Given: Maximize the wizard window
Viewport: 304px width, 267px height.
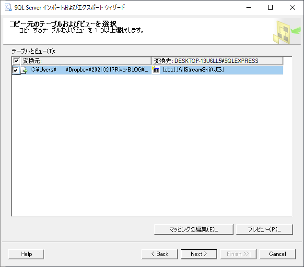Looking at the screenshot, I should (270, 7).
